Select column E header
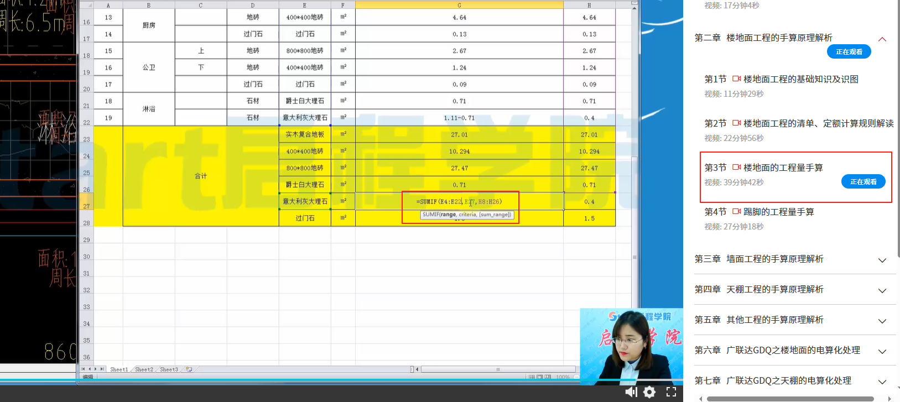This screenshot has width=900, height=402. [x=305, y=5]
